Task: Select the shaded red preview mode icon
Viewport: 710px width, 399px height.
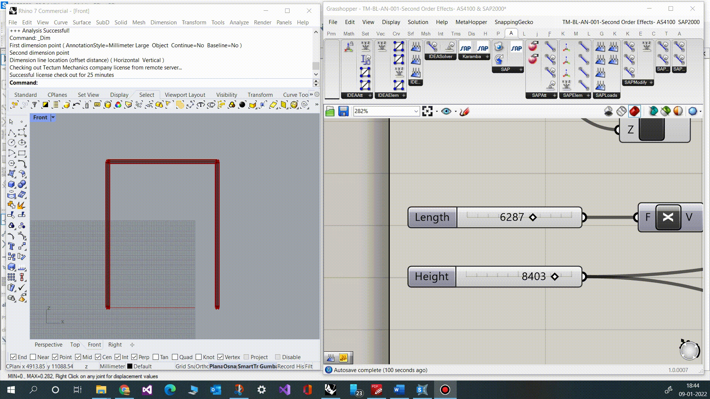Action: click(x=634, y=111)
